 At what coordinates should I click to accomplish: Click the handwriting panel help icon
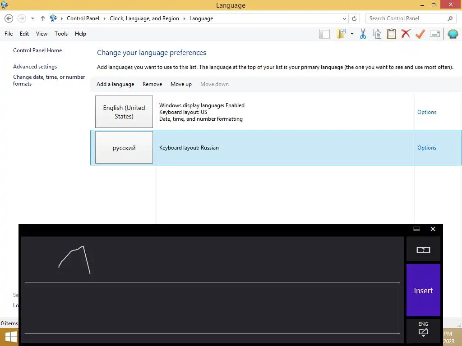423,250
